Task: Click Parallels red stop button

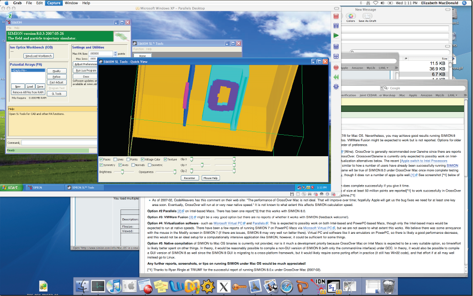Action: coord(336,16)
